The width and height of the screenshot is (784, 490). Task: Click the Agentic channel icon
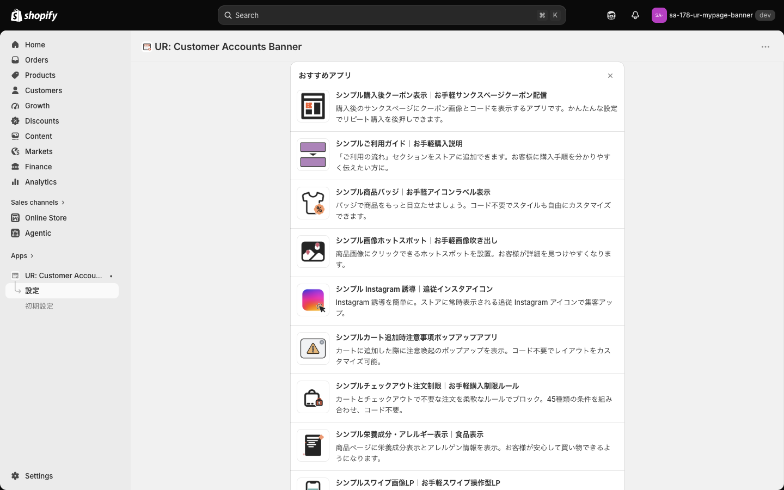click(15, 233)
